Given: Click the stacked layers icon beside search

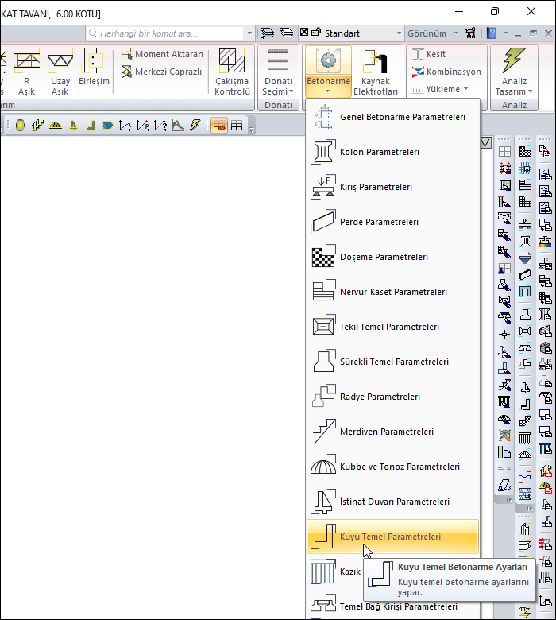Looking at the screenshot, I should (x=268, y=33).
